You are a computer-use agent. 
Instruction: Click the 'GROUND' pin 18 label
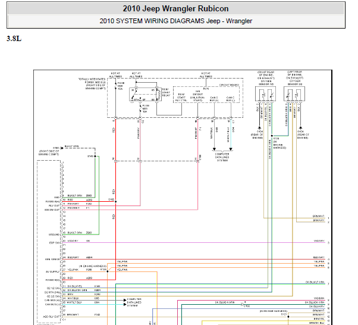point(54,235)
